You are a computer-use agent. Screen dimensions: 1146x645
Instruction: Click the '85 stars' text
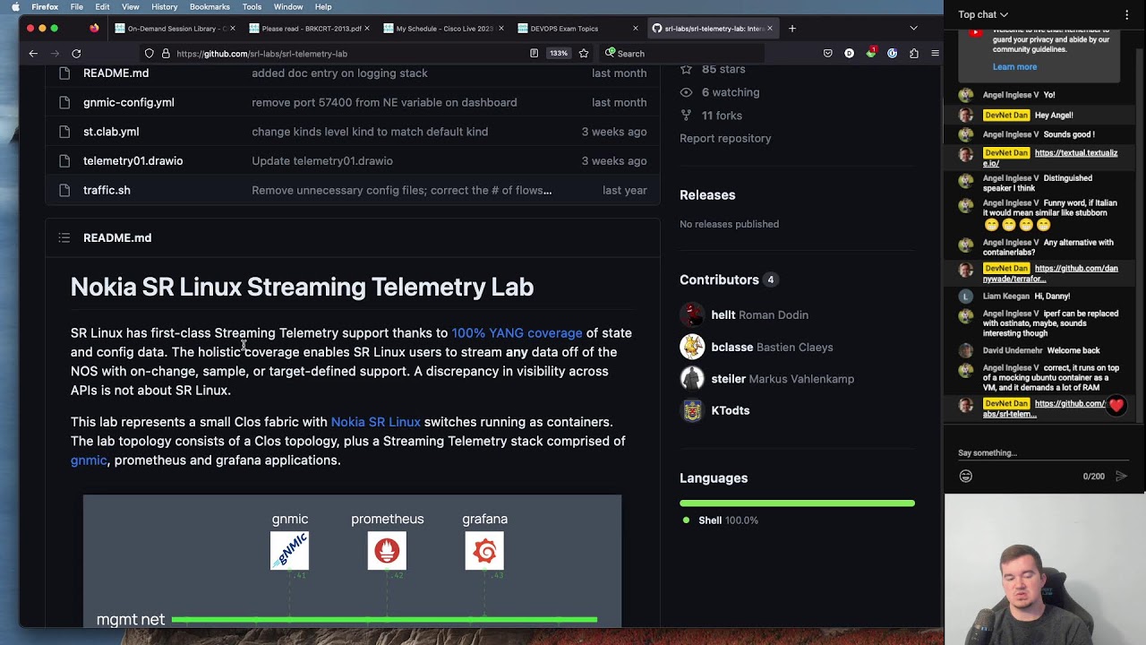723,70
